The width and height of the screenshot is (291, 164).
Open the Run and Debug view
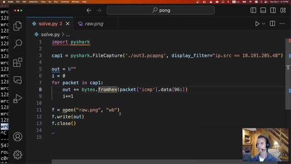coord(18,98)
